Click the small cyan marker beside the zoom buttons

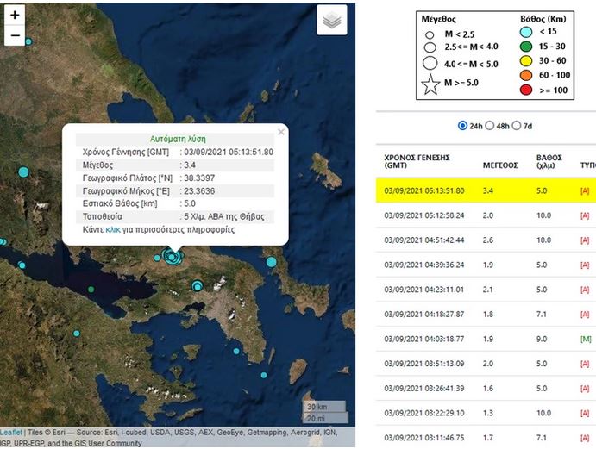[x=28, y=41]
